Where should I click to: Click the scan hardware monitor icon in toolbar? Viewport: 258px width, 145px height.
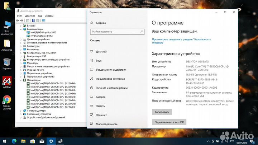(x=43, y=20)
